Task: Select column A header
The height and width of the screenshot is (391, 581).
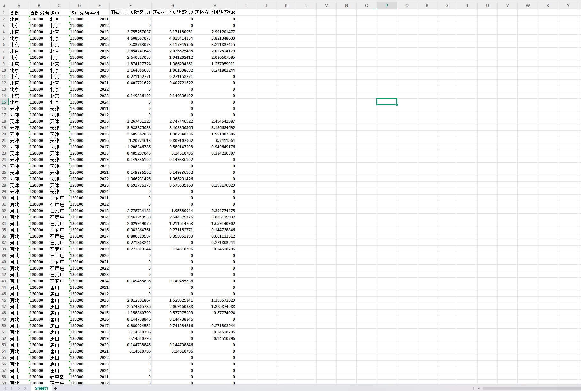Action: point(19,5)
